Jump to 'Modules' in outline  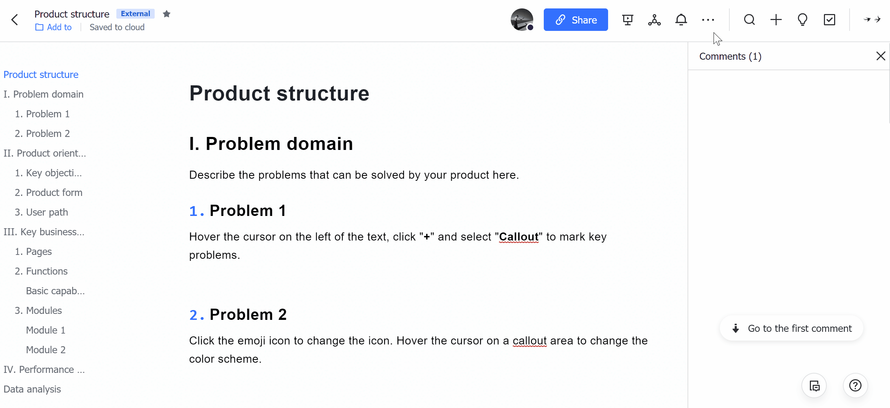click(x=44, y=310)
